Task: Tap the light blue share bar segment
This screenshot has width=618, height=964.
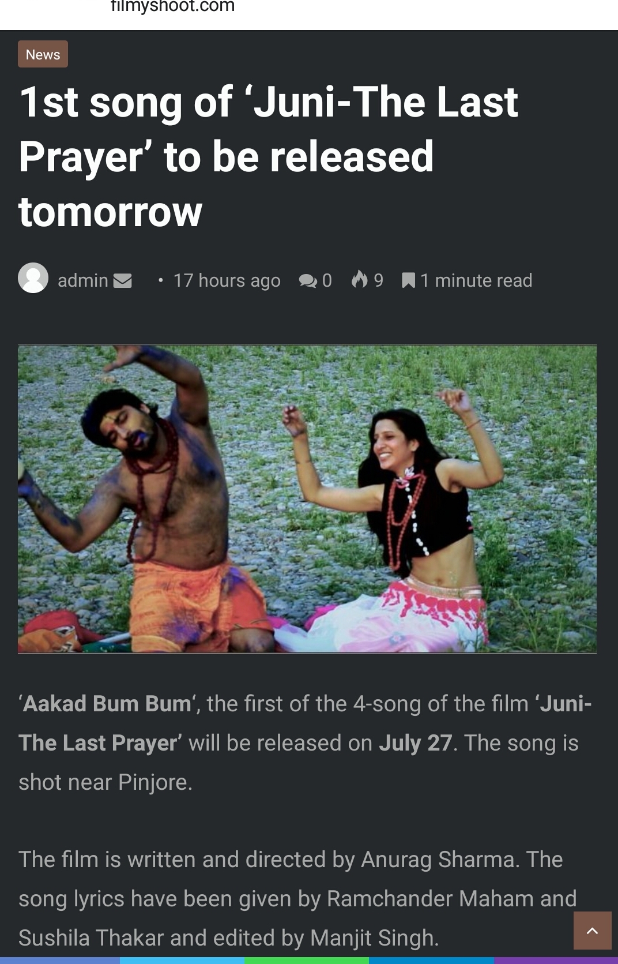Action: click(x=182, y=961)
